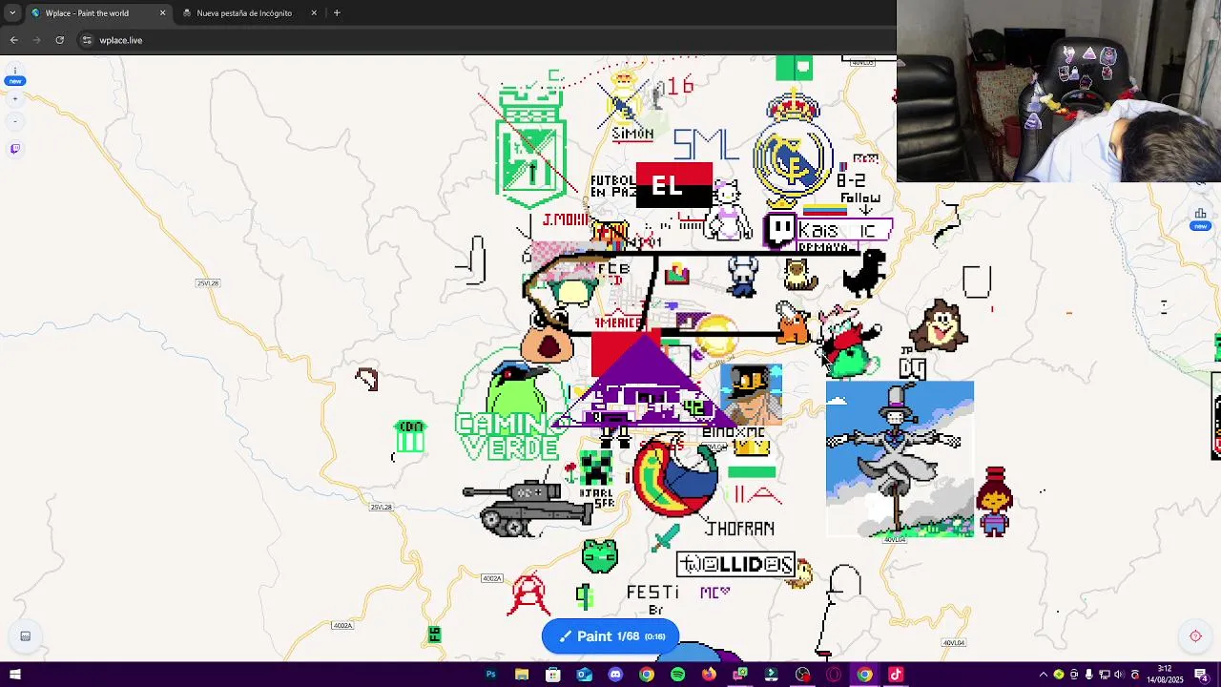Screen dimensions: 1221x687
Task: Go forward in browser history
Action: click(x=36, y=40)
